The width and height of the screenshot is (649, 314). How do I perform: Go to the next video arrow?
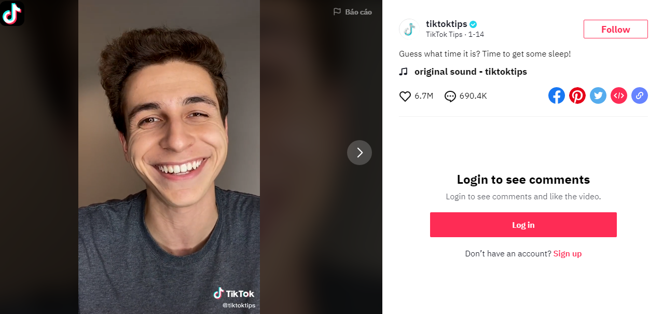click(x=360, y=153)
